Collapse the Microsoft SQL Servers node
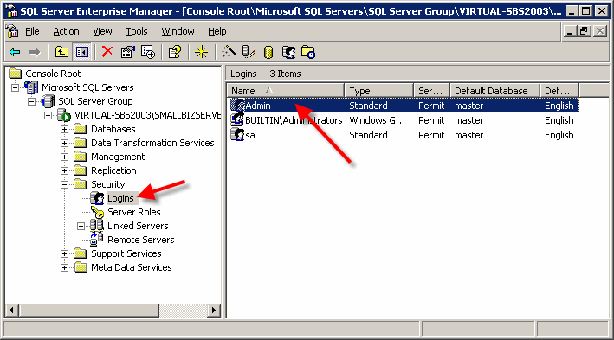Image resolution: width=614 pixels, height=340 pixels. (16, 87)
